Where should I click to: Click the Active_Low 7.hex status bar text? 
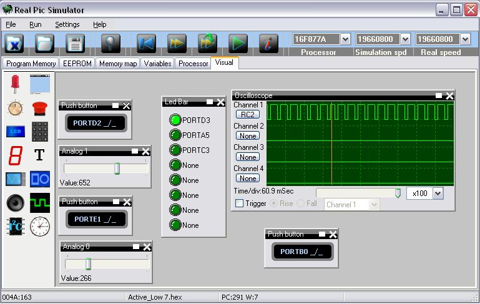tap(155, 297)
